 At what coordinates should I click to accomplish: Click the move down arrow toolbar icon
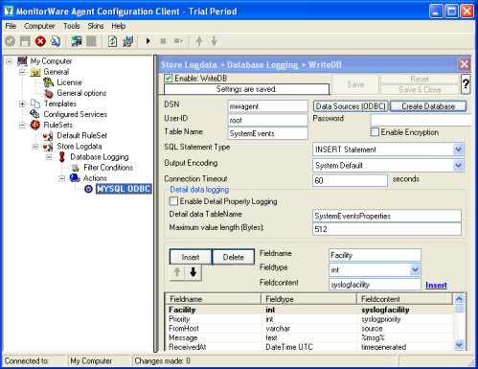(x=215, y=41)
